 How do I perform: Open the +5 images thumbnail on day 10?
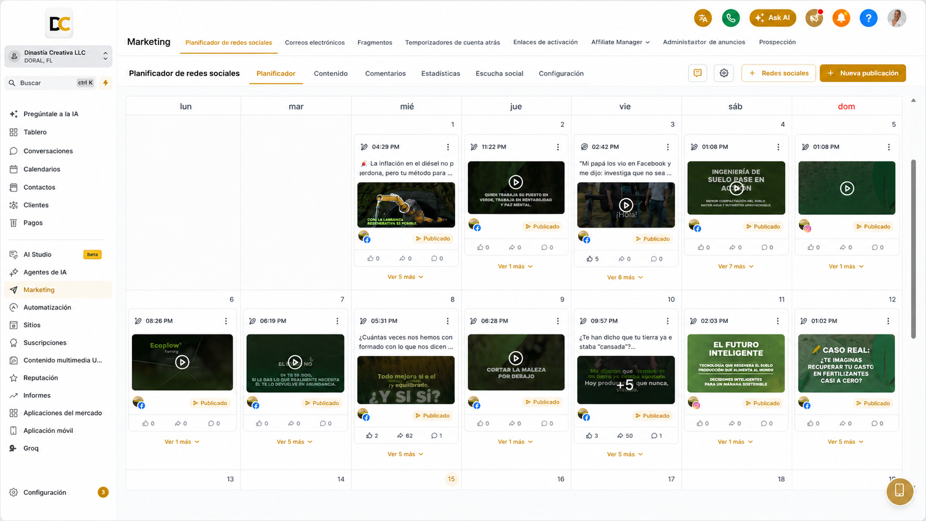click(x=626, y=380)
